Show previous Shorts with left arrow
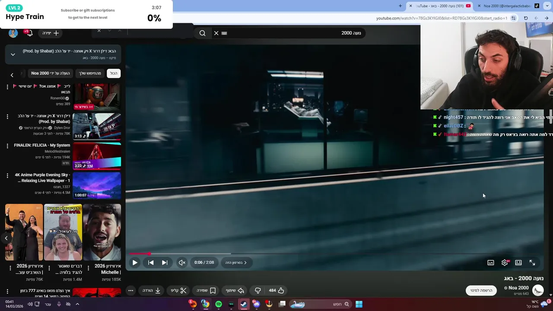Image resolution: width=553 pixels, height=311 pixels. 6,238
